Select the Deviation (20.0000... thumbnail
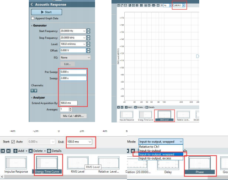This screenshot has height=180, width=228. 138,166
